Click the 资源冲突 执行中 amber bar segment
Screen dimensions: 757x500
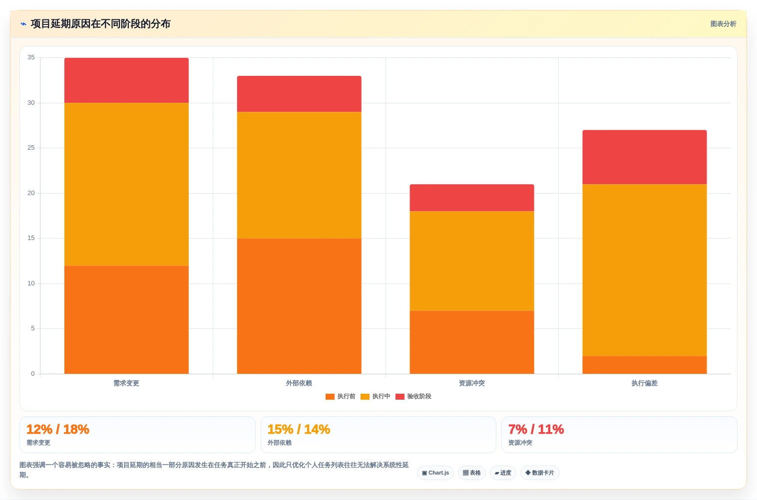[472, 261]
